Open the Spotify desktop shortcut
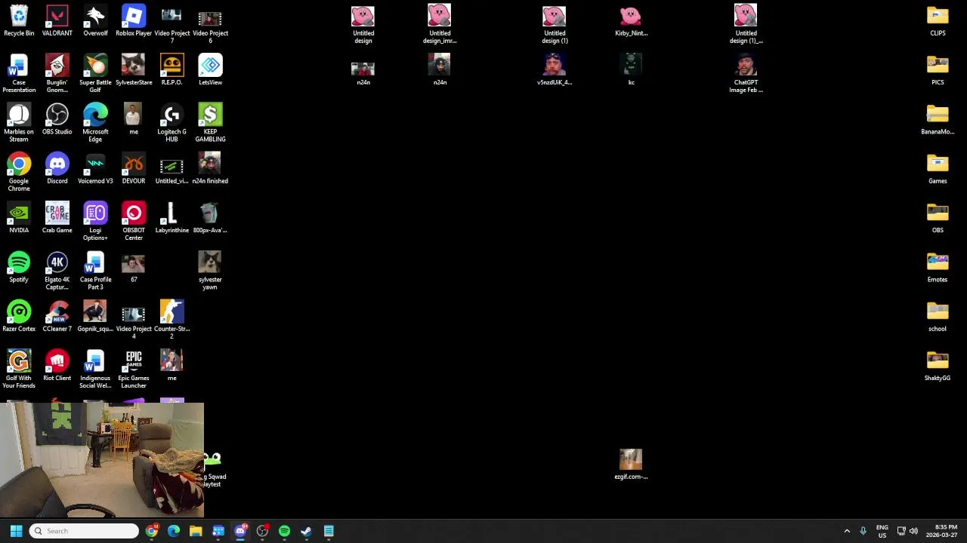Viewport: 967px width, 543px height. [19, 267]
